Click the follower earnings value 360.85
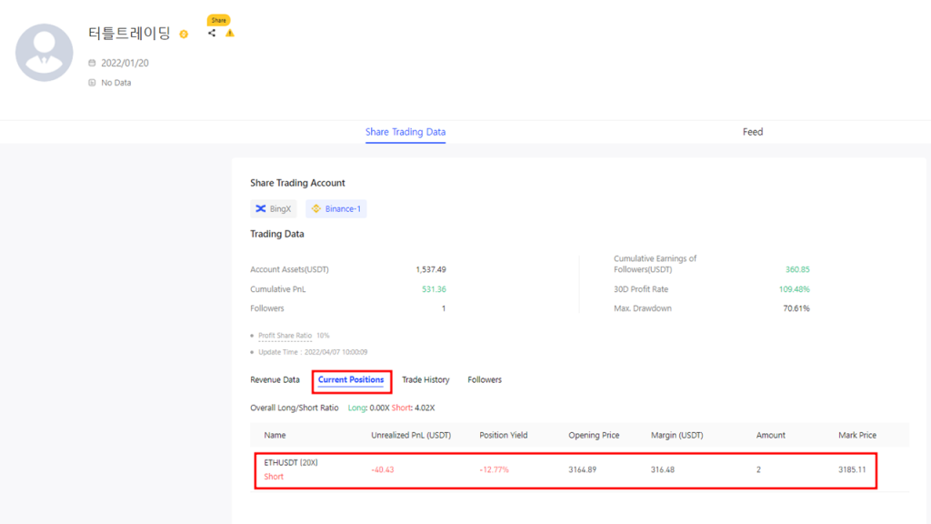 point(797,269)
